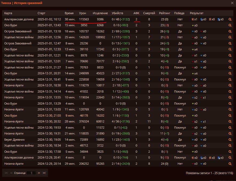236x181 pixels.
Task: Open magnifier for the 2024-12-31, 13:55 battle
Action: point(230,98)
